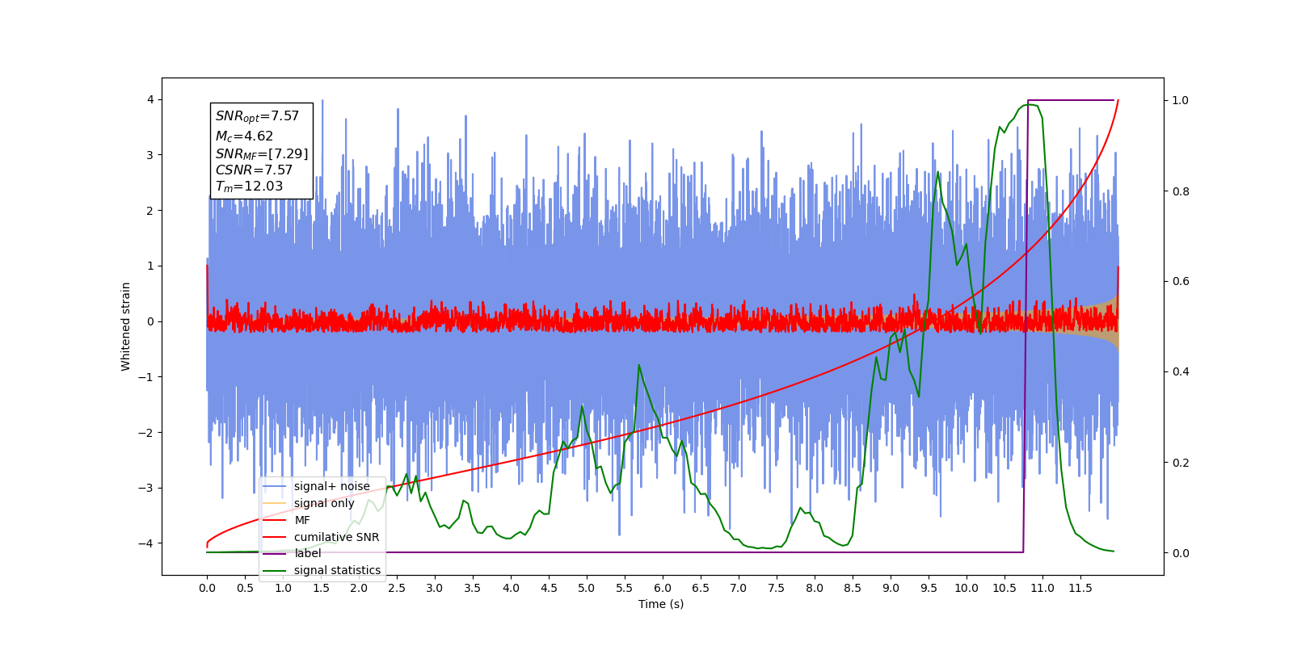Click the SNRopt=7.57 annotation line
The width and height of the screenshot is (1293, 646).
[x=257, y=116]
